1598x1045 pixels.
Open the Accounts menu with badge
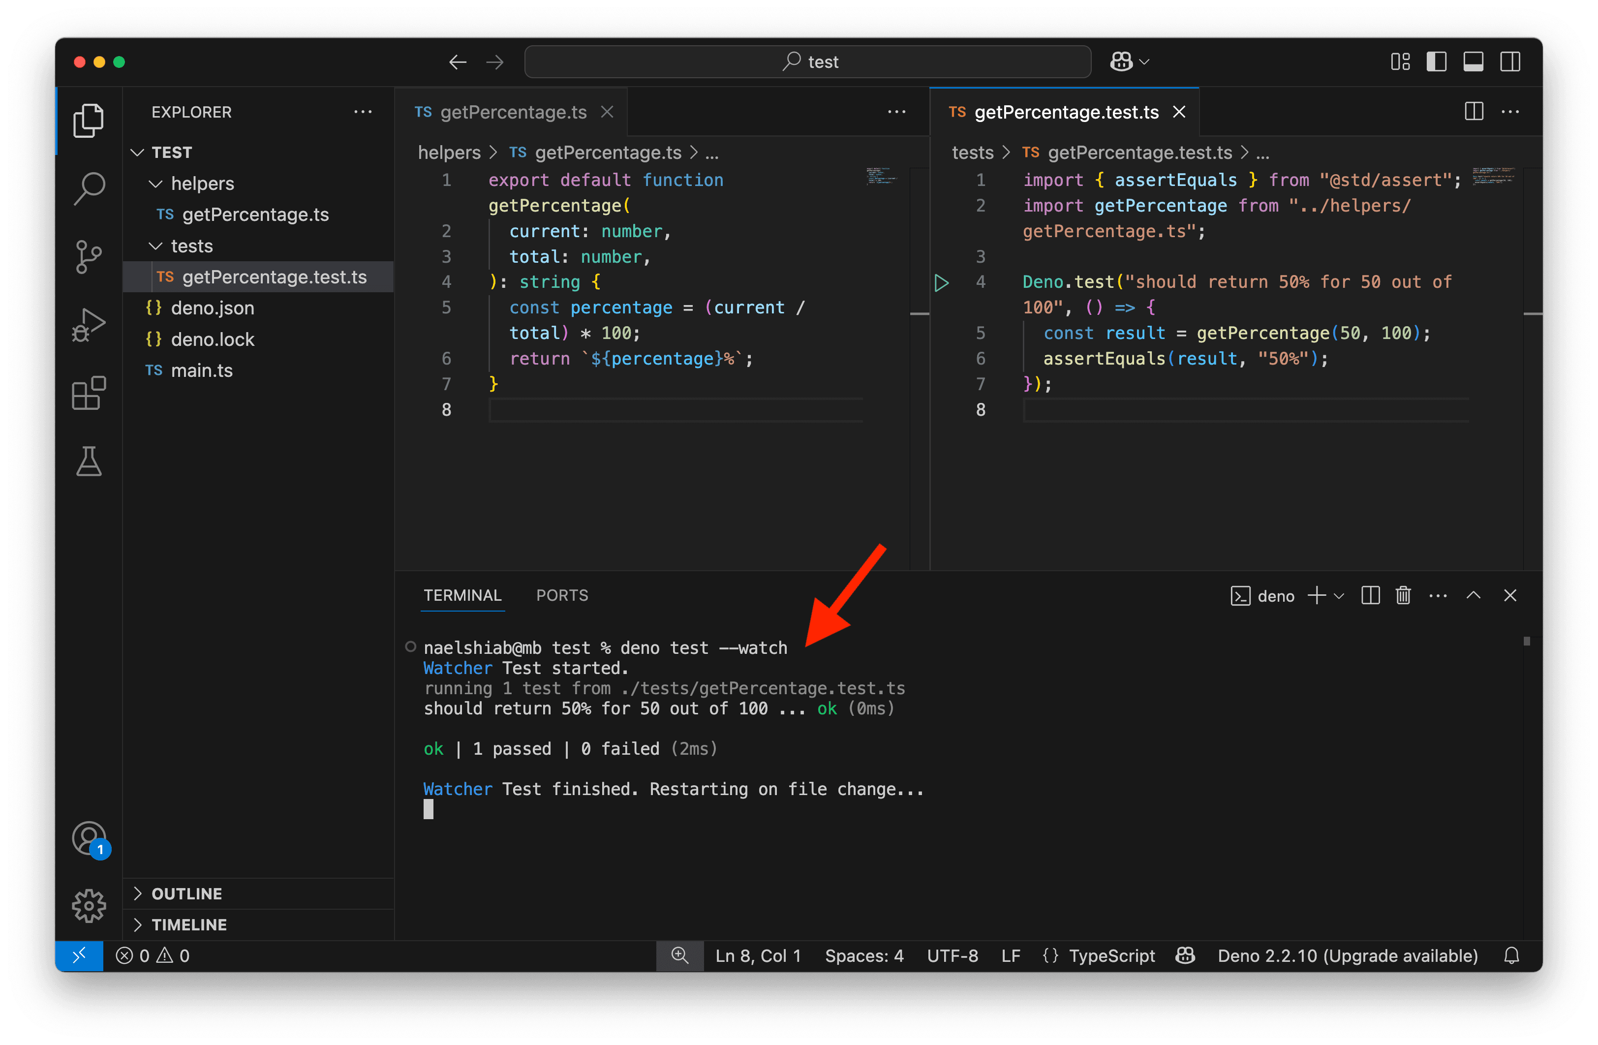tap(90, 839)
